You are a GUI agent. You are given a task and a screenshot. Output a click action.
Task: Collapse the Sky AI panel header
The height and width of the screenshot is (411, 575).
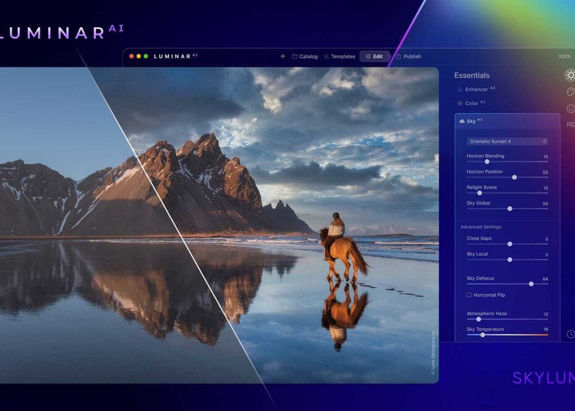click(x=508, y=121)
